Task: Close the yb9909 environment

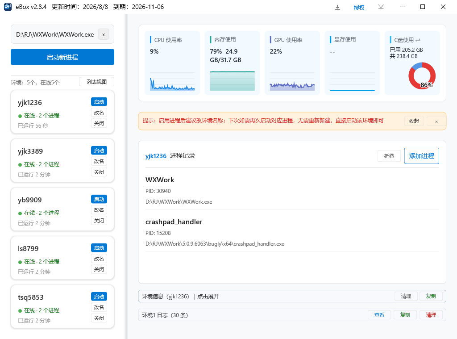Action: tap(99, 221)
